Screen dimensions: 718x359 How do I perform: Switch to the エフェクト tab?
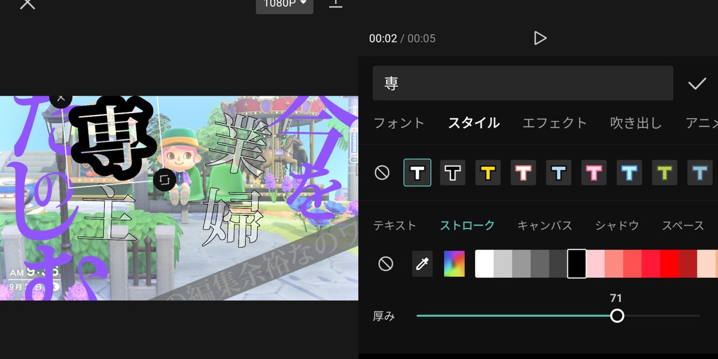[555, 123]
